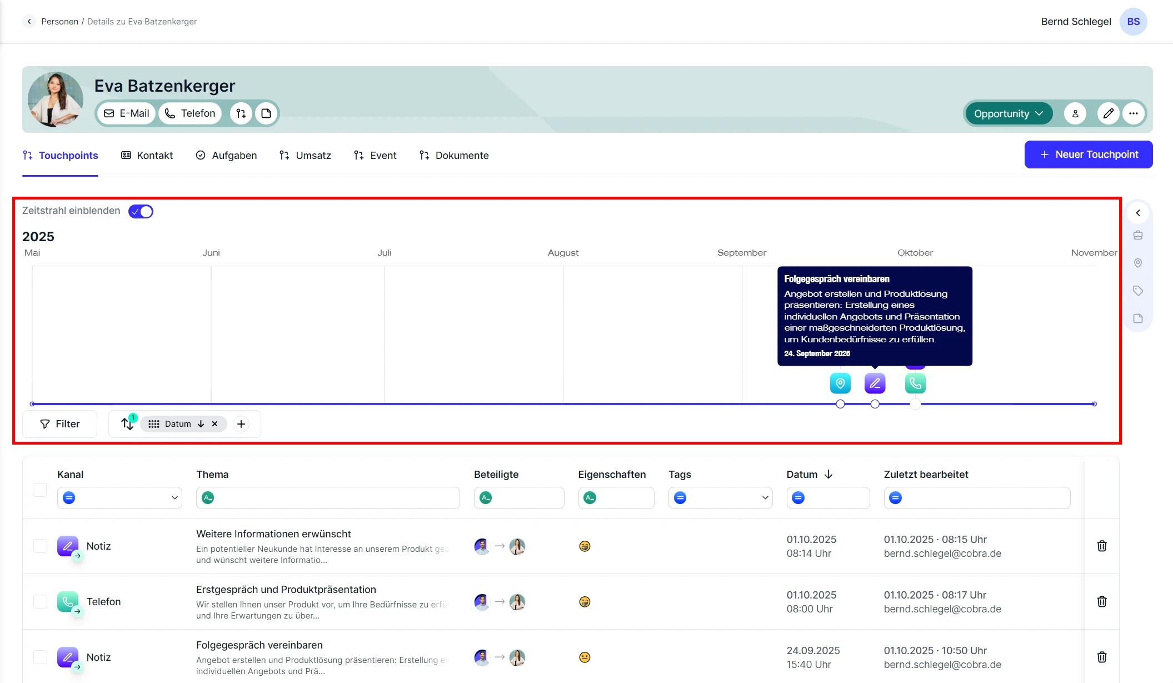The width and height of the screenshot is (1173, 683).
Task: Open the sort icon beside the Datum chip
Action: click(127, 423)
